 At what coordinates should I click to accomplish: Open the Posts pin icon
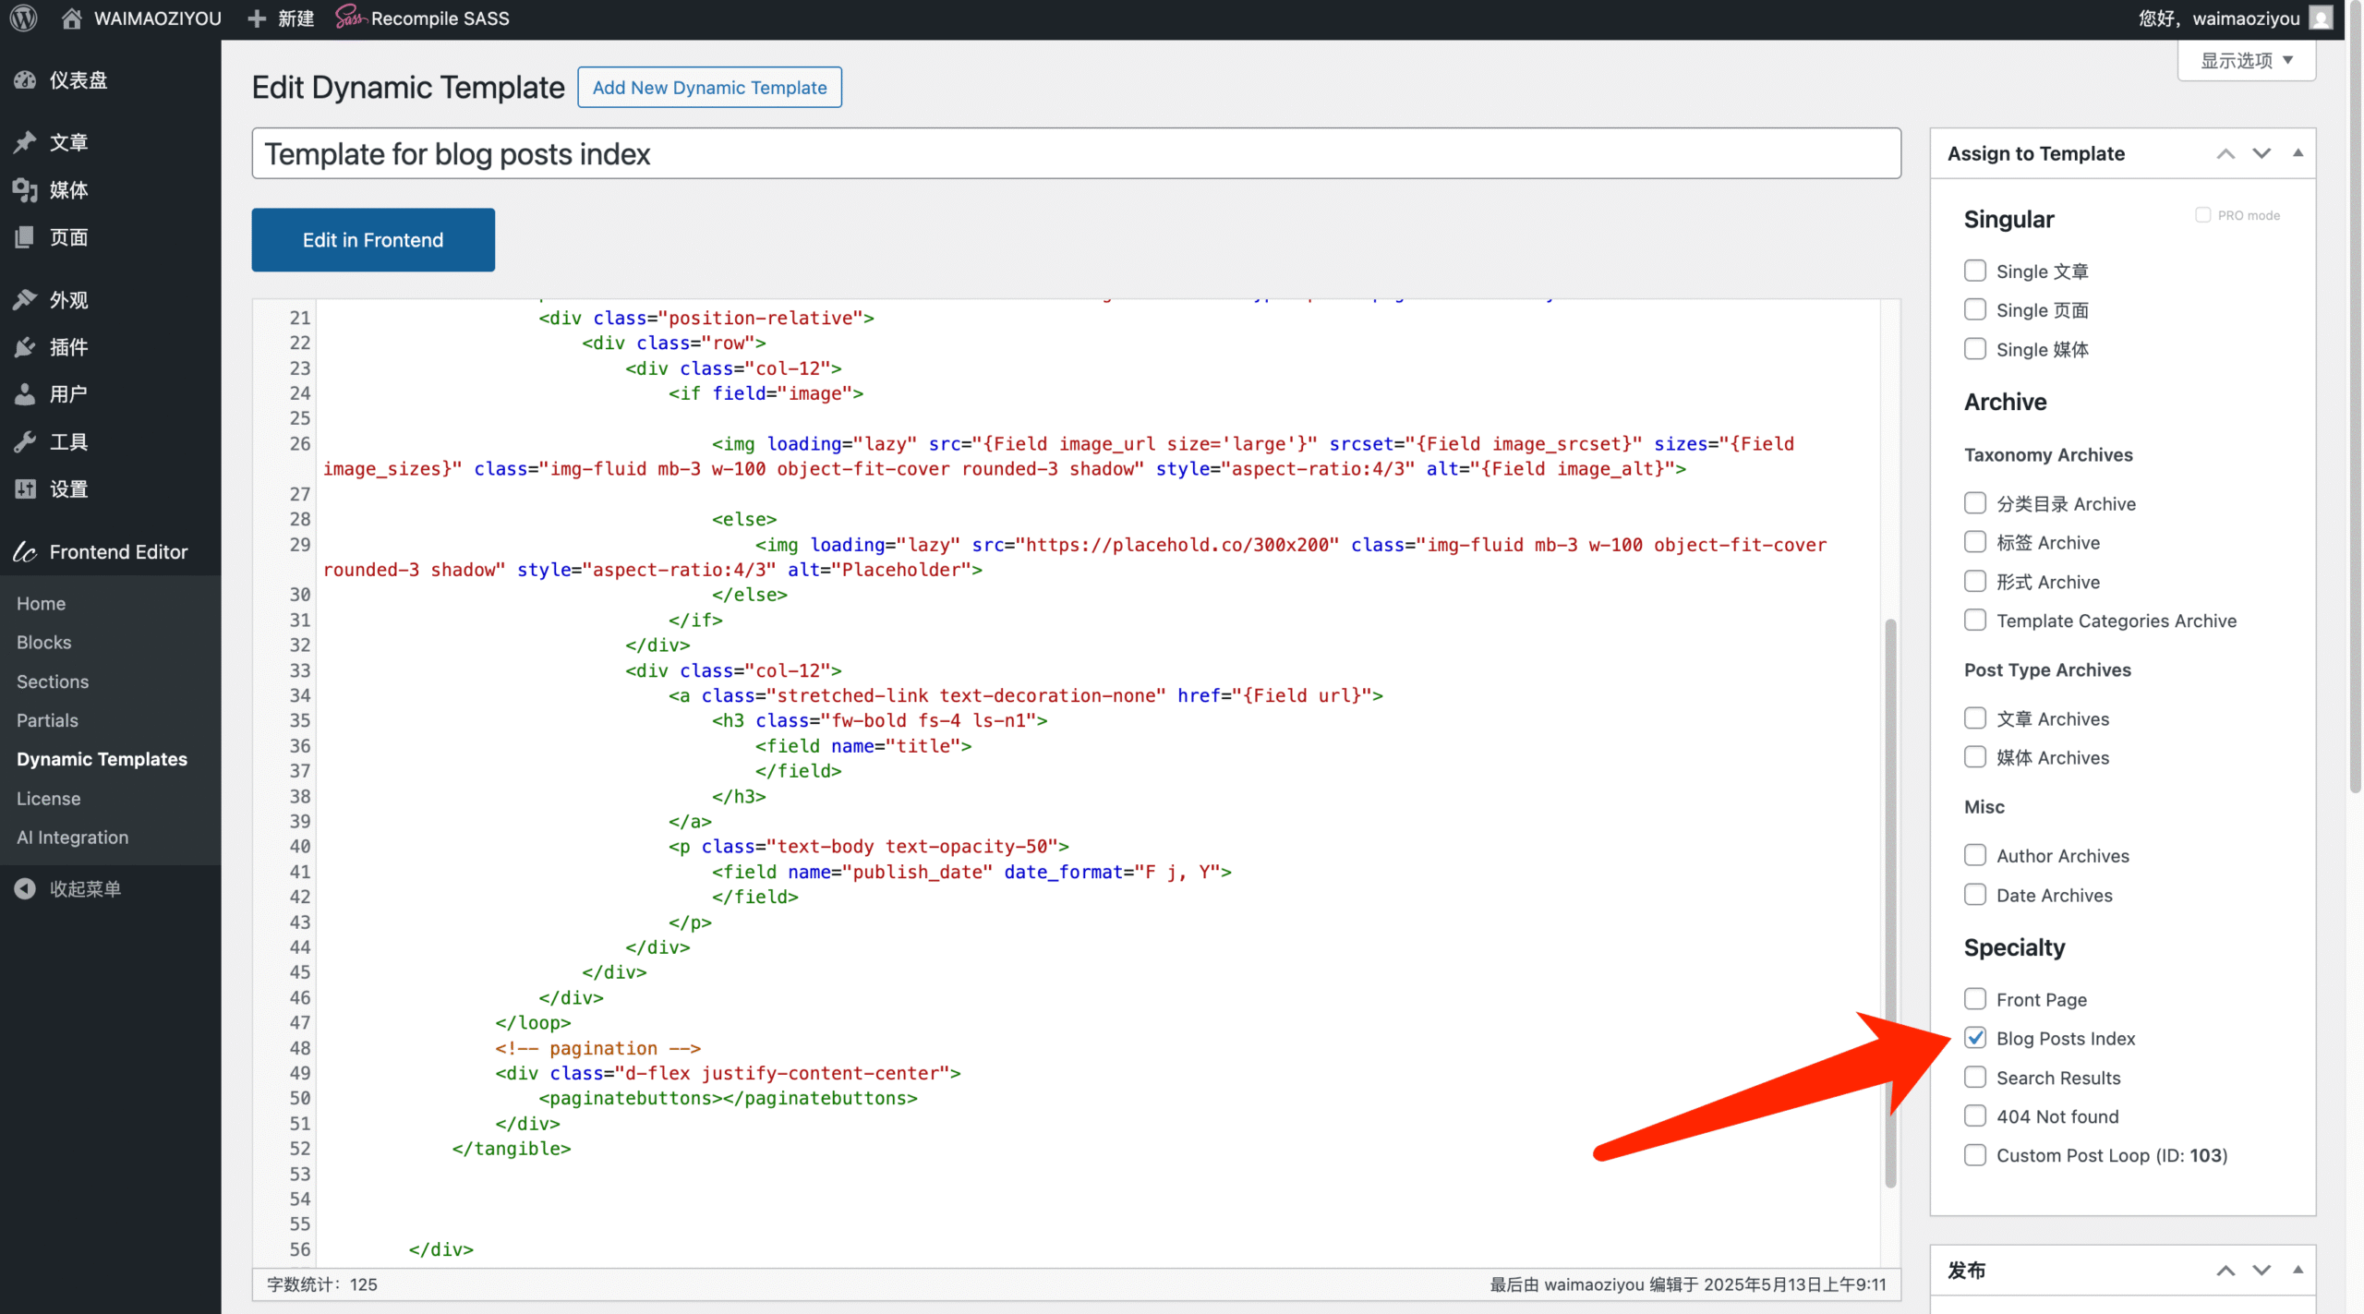(x=25, y=142)
